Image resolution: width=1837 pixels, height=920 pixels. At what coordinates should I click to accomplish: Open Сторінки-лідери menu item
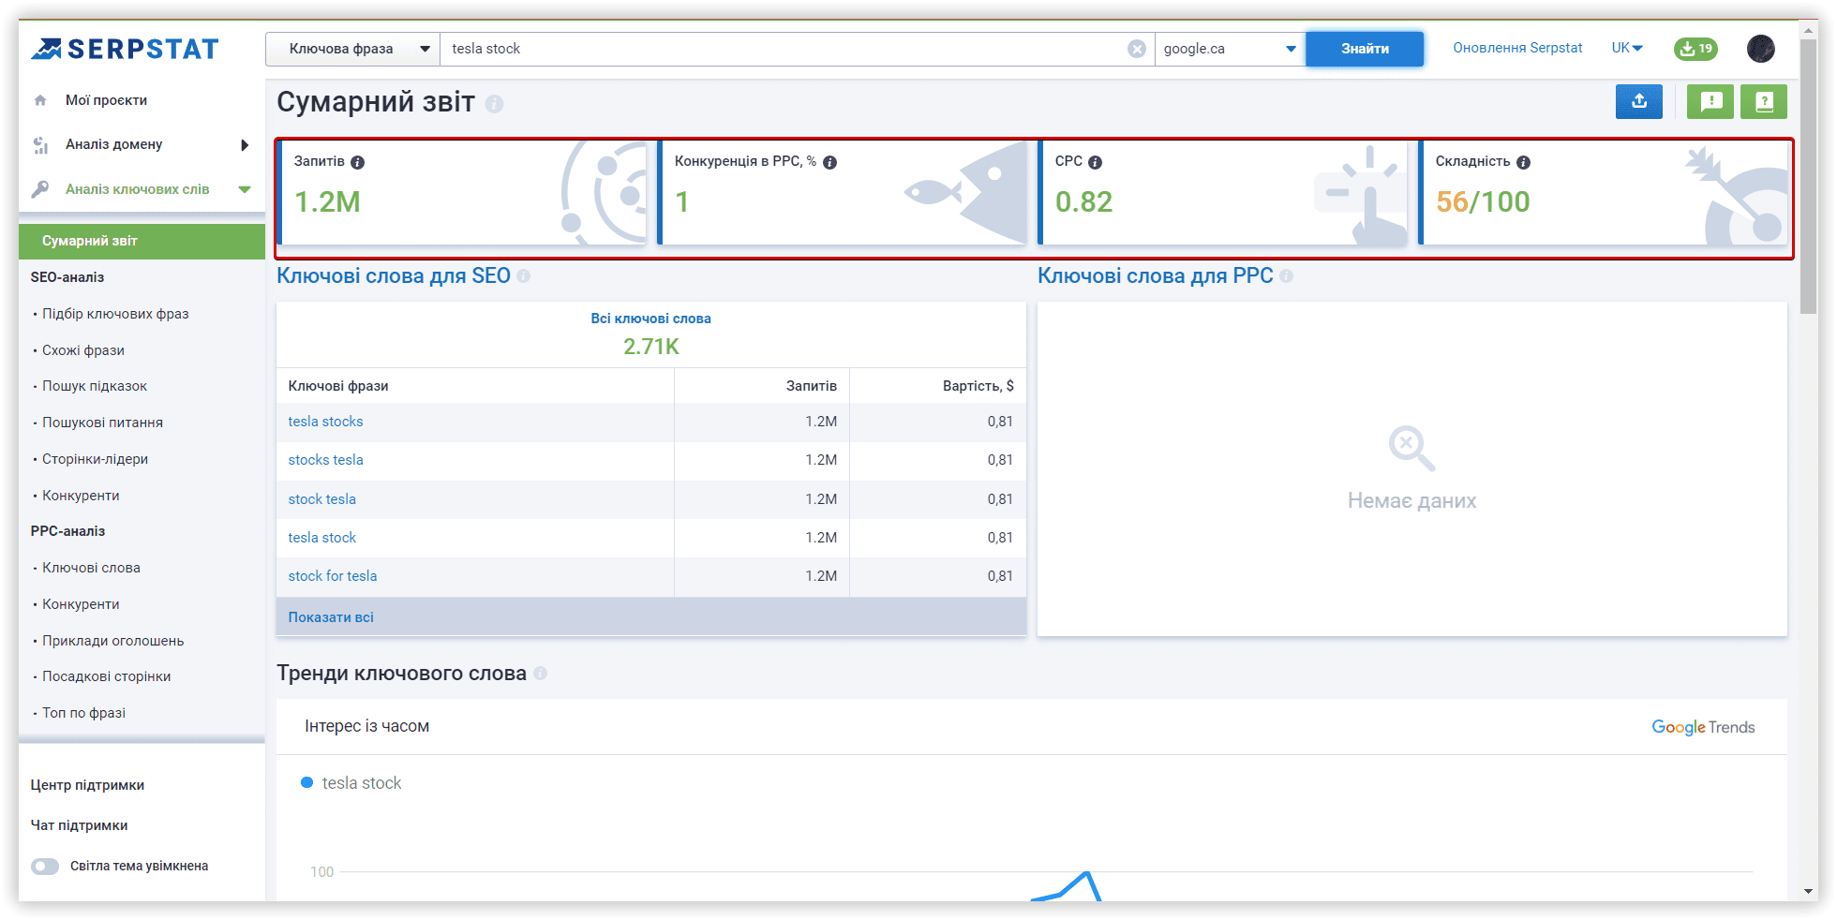(95, 459)
